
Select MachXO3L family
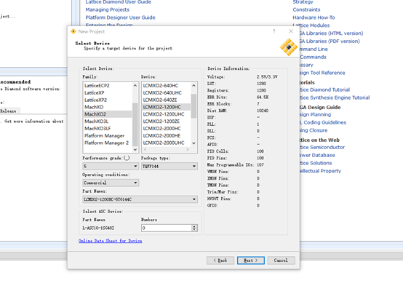pos(108,121)
